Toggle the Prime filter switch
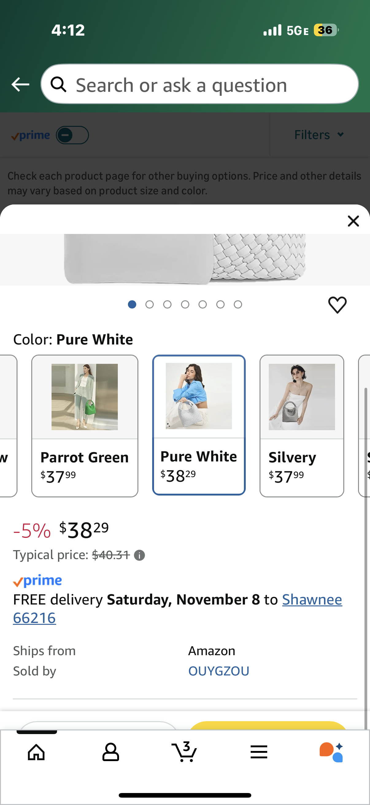 click(72, 135)
